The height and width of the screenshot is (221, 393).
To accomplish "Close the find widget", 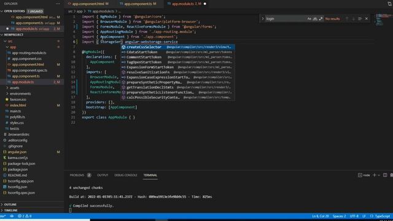I will coord(367,18).
